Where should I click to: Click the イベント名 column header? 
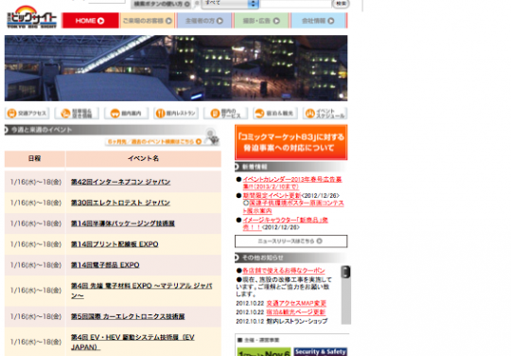pyautogui.click(x=144, y=158)
